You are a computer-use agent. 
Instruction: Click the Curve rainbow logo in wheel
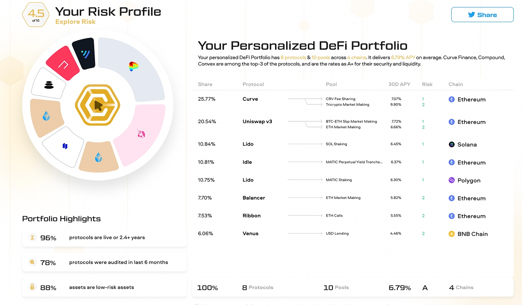[133, 66]
